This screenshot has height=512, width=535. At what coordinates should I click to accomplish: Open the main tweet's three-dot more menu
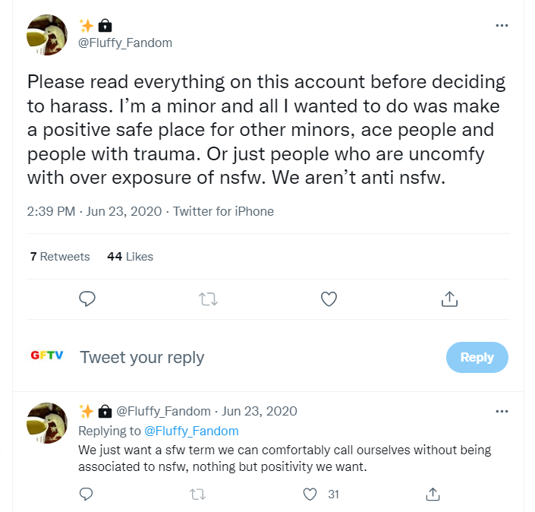(x=502, y=25)
